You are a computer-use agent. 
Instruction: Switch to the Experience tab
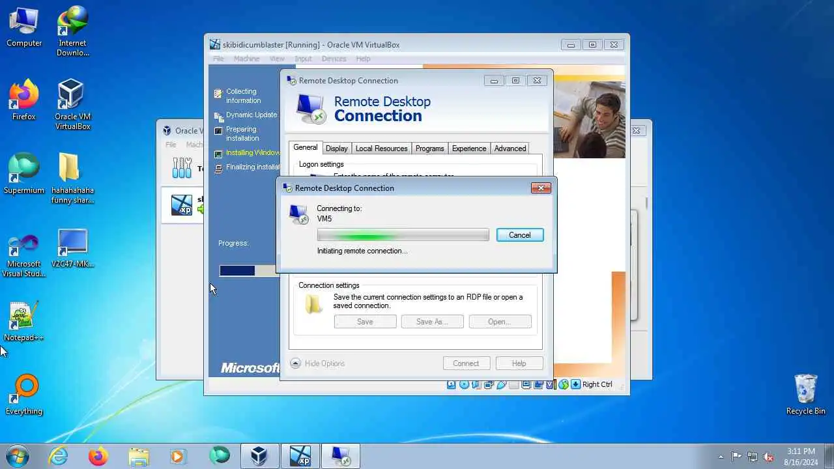[x=469, y=149]
